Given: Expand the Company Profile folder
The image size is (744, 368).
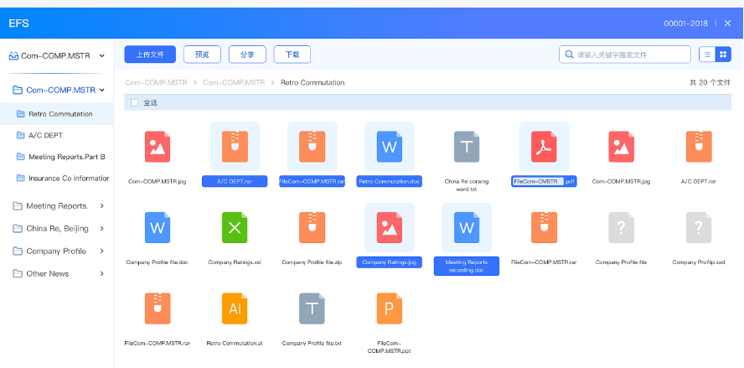Looking at the screenshot, I should coord(101,251).
